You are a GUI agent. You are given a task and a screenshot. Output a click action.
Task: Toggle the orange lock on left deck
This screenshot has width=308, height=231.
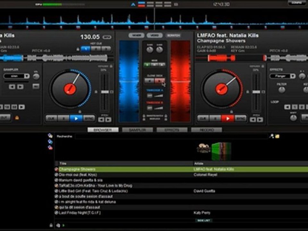[x=17, y=118]
